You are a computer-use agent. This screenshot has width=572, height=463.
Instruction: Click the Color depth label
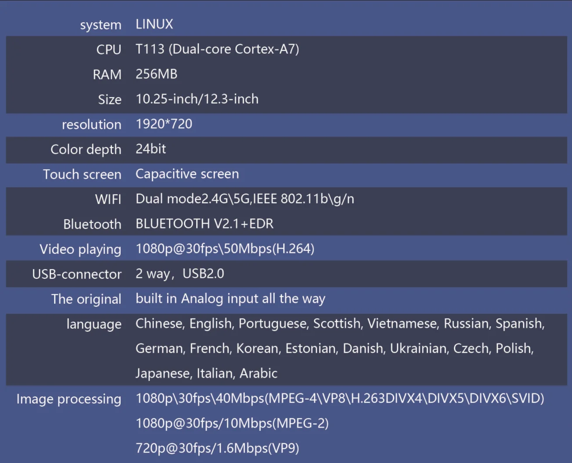click(86, 149)
